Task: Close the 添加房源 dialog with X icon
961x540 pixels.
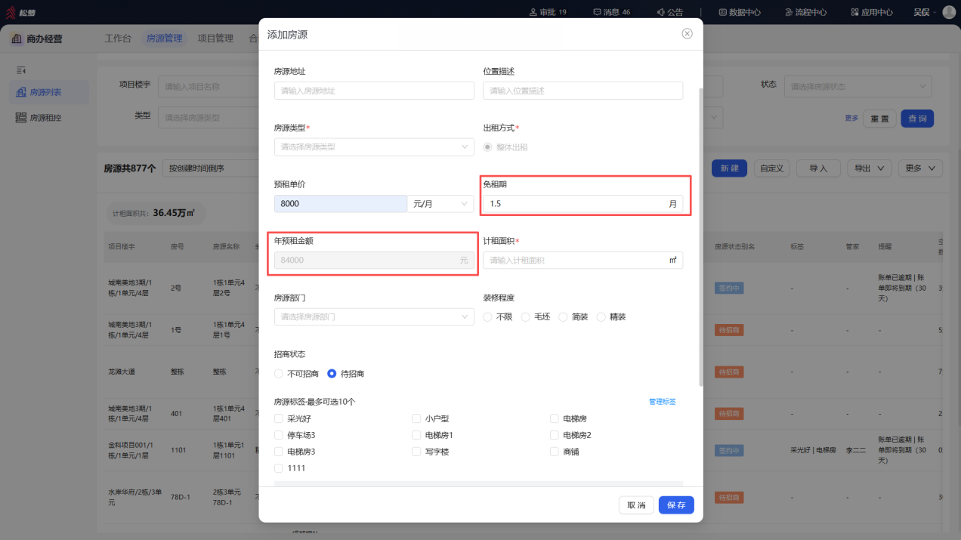Action: (x=687, y=34)
